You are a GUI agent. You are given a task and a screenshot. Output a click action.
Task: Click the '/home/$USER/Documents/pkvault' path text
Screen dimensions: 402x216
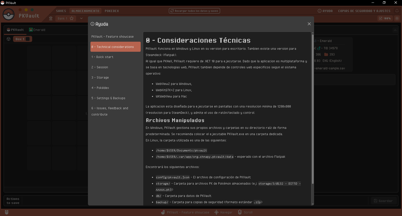click(181, 150)
